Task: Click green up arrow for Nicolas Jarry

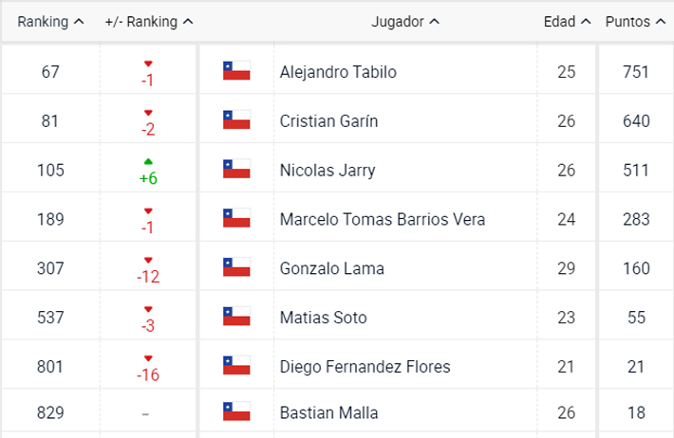Action: [148, 161]
